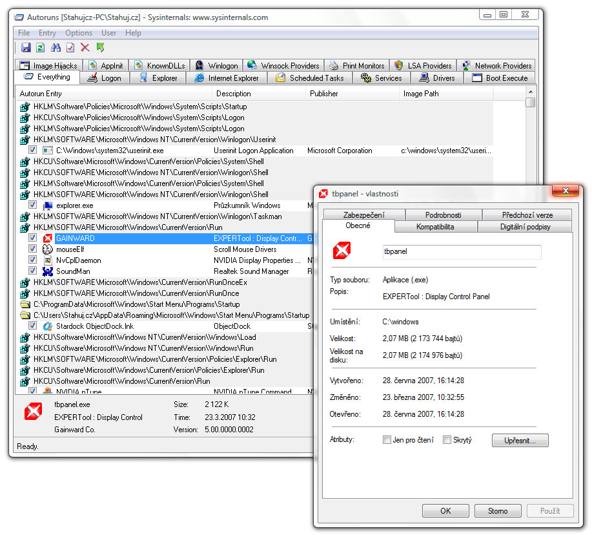
Task: Click the registry icon for HKLM Policies\Explorer\Run key
Action: pos(25,359)
